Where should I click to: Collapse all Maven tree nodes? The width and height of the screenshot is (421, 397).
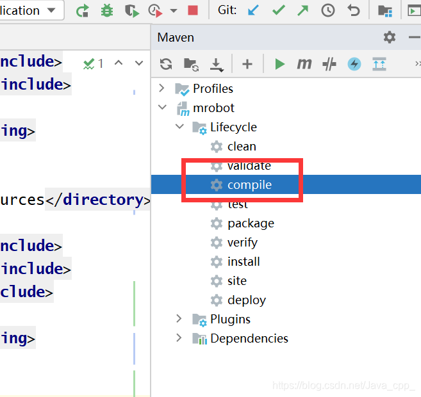pos(379,64)
